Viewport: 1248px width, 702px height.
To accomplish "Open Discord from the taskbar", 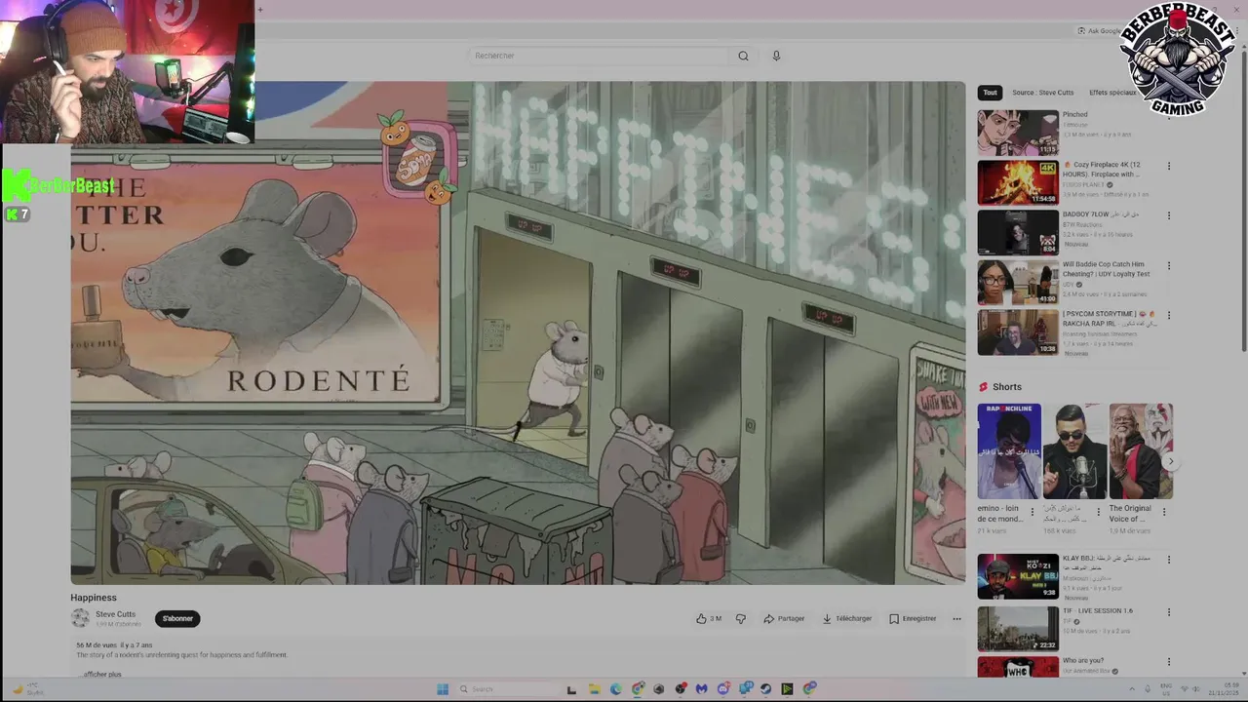I will click(723, 689).
